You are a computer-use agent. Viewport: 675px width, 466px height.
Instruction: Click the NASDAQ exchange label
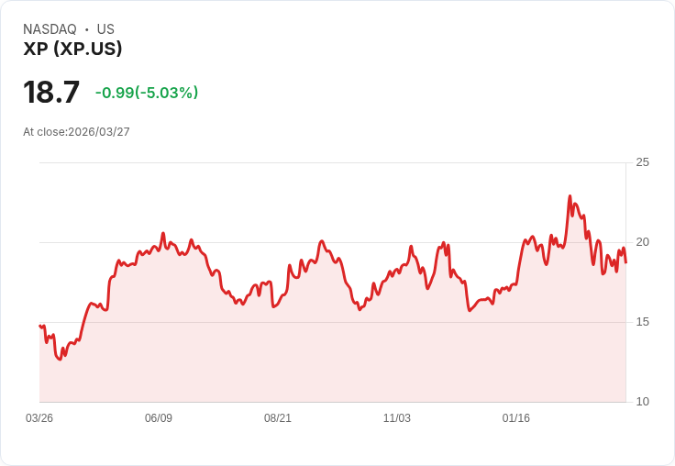50,29
